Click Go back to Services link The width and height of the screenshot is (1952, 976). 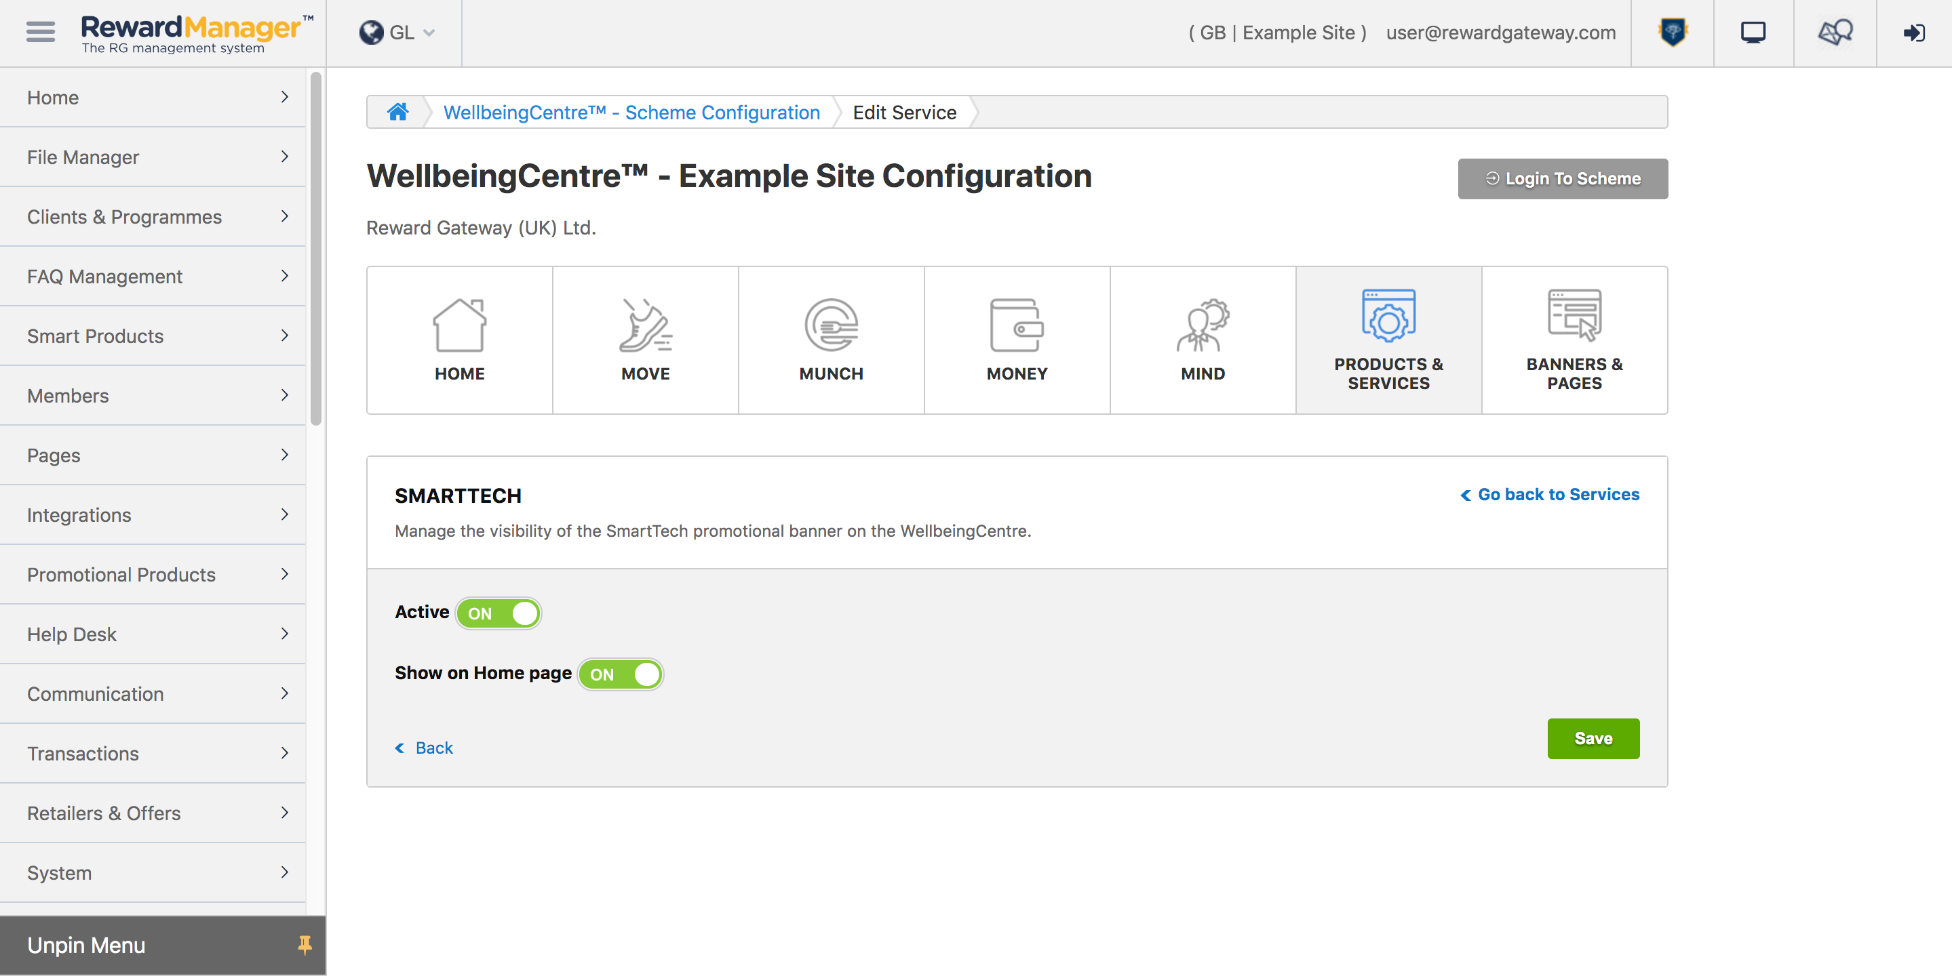1550,494
